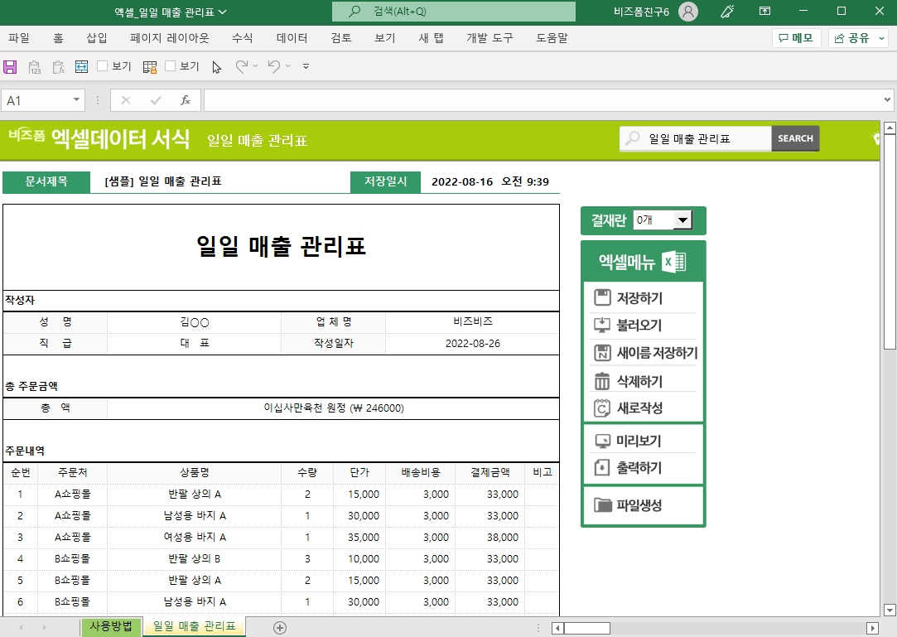
Task: Click the Paste Values icon
Action: coord(35,67)
